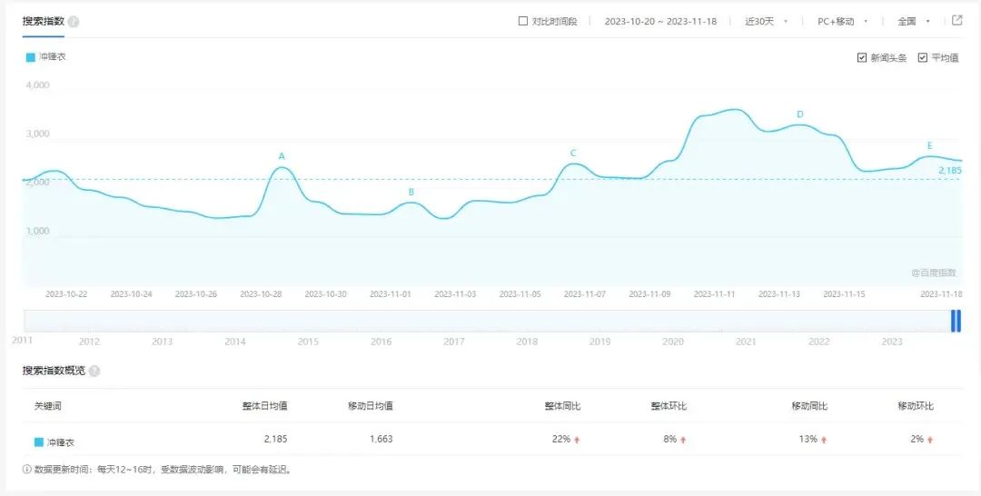Toggle the 平均值 checkbox
The height and width of the screenshot is (496, 981).
coord(923,58)
